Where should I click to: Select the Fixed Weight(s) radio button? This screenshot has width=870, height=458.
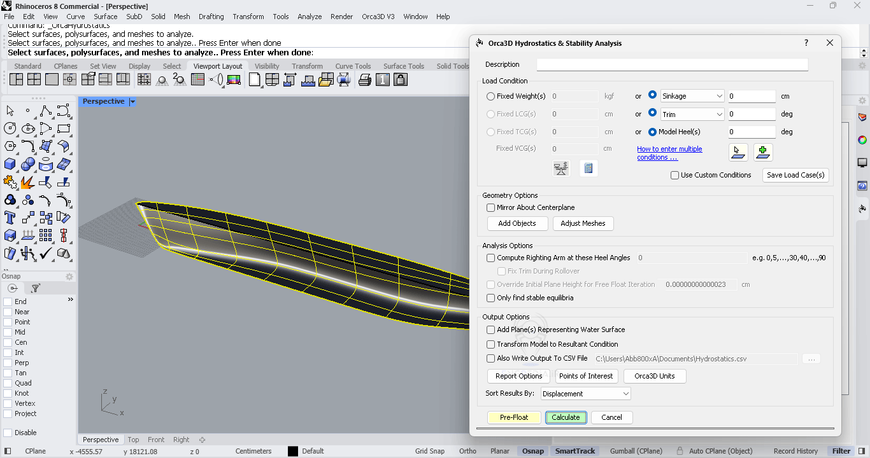point(490,97)
